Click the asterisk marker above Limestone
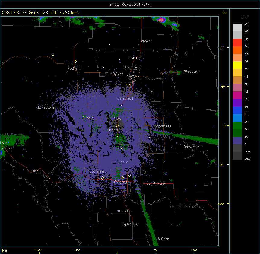Image resolution: width=260 pixels, height=254 pixels. (46, 104)
